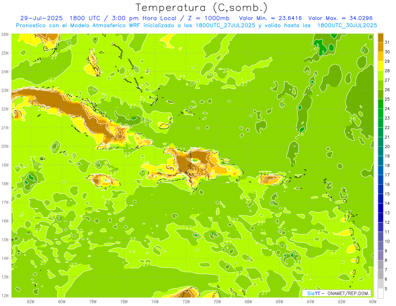Click the yellow color bar segment between 28 and 29
Image resolution: width=396 pixels, height=306 pixels.
pos(380,66)
